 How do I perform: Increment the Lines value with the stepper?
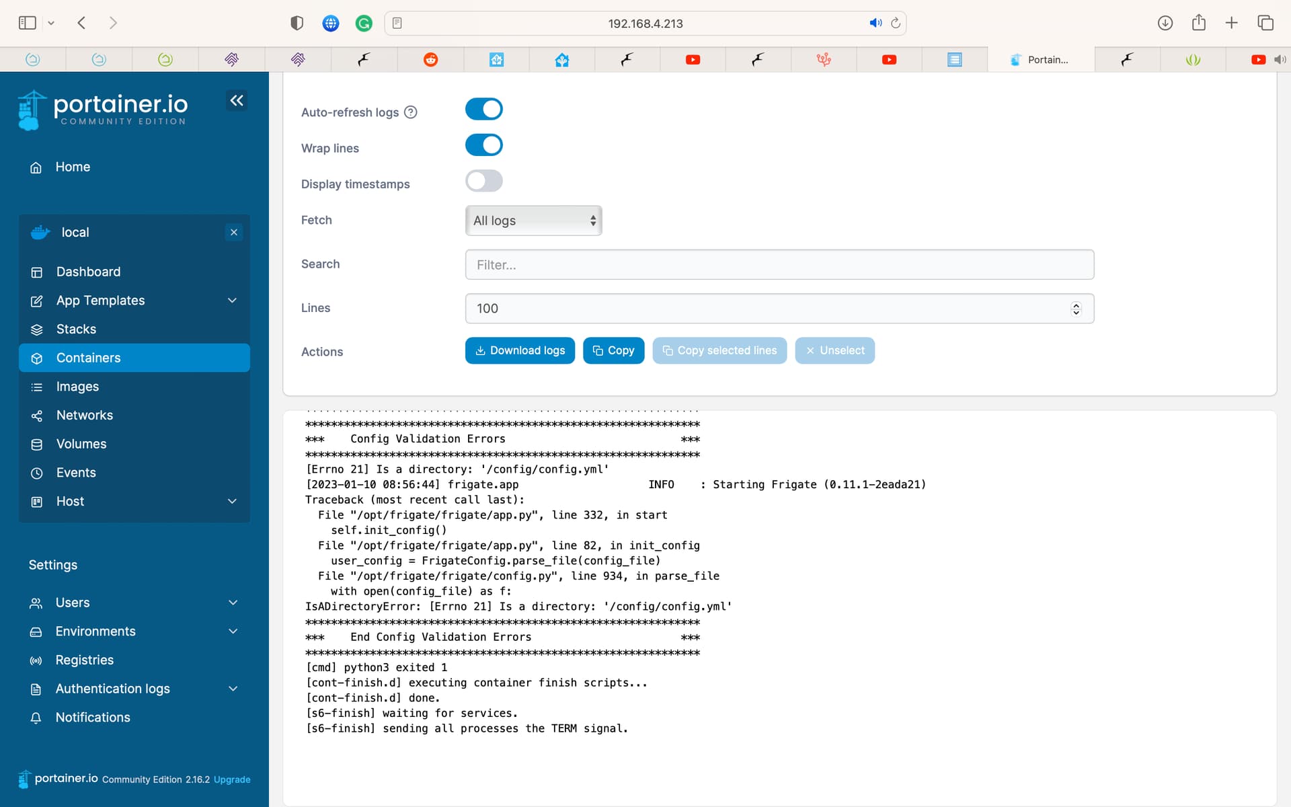pos(1075,305)
